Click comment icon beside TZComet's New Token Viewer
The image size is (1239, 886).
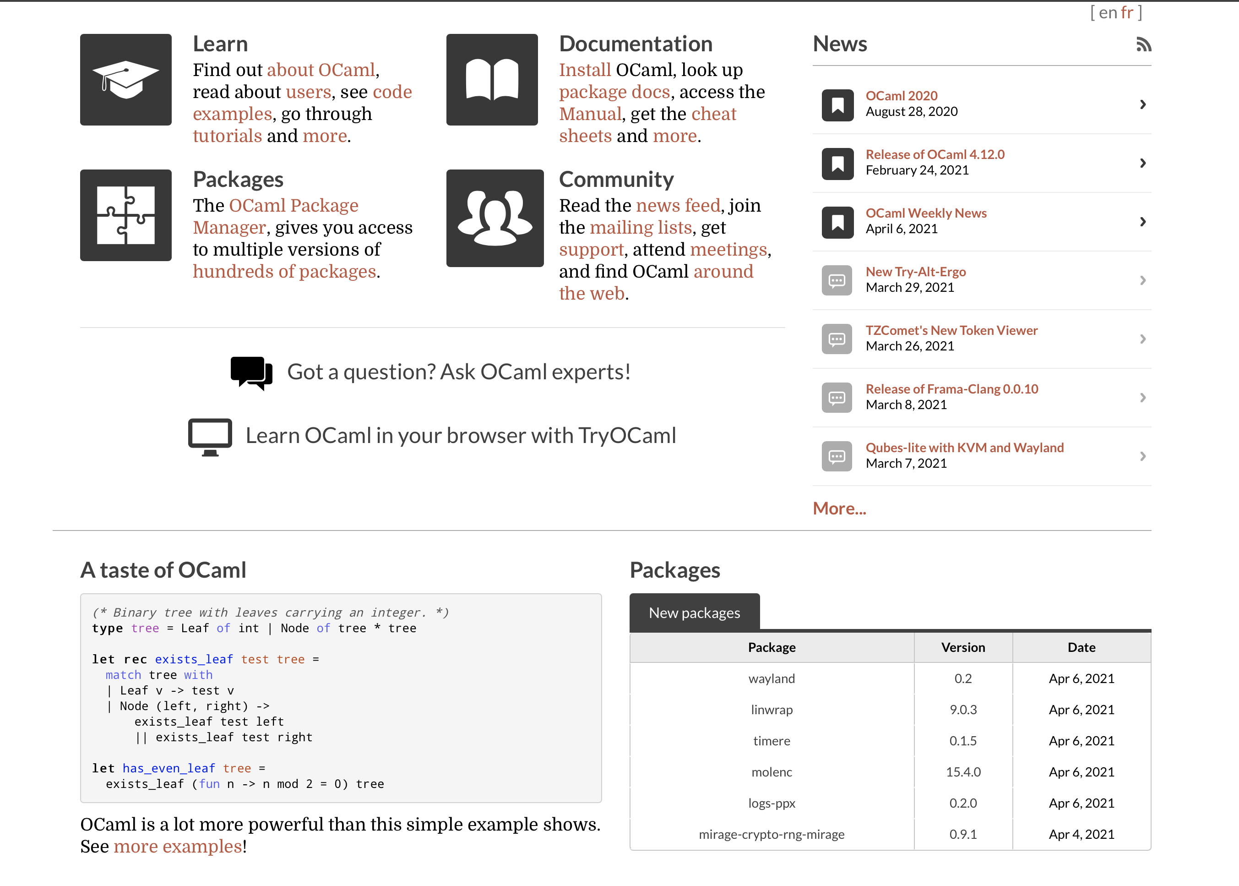[x=837, y=339]
